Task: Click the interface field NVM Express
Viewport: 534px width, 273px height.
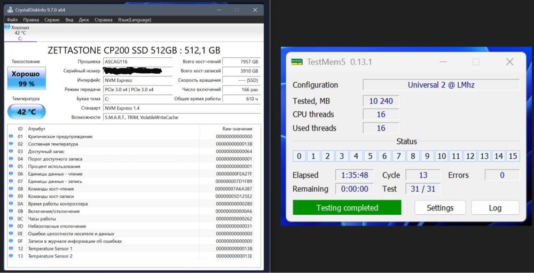Action: [138, 81]
